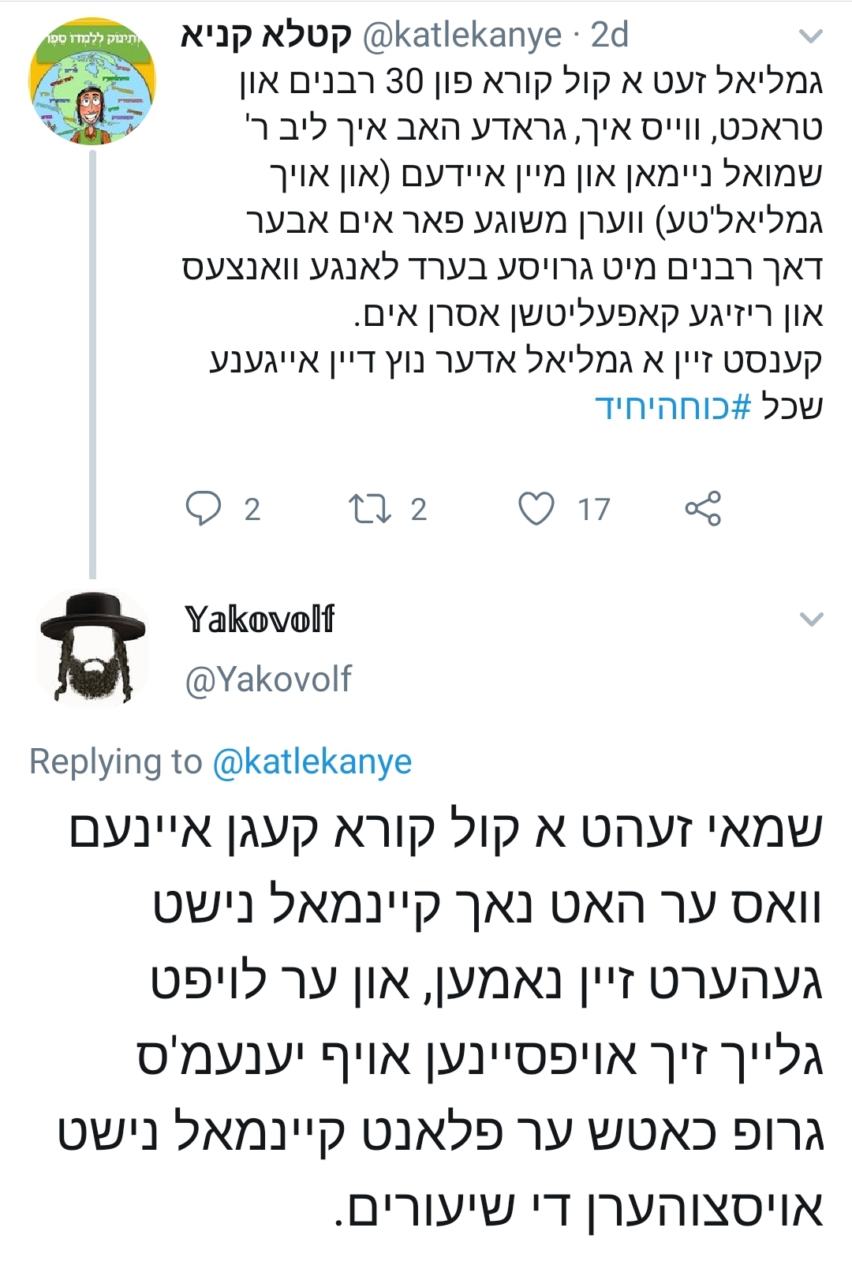Click the @katlekanye link after Replying to

click(312, 762)
